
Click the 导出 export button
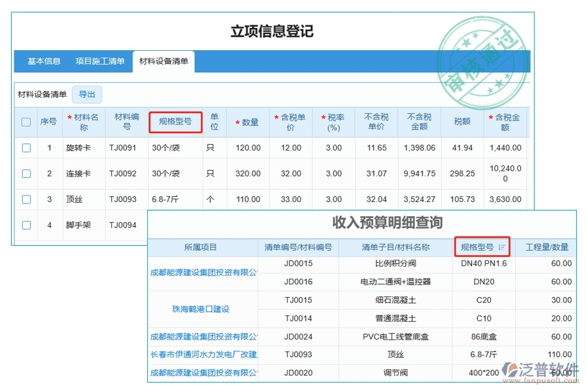click(x=87, y=94)
